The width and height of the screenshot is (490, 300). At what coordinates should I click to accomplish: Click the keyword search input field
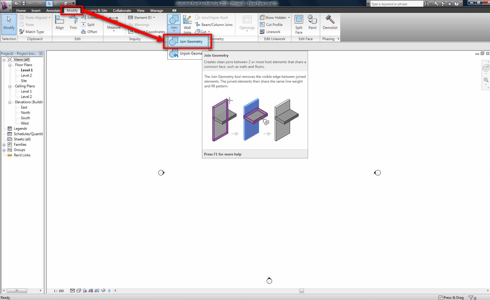coord(396,4)
